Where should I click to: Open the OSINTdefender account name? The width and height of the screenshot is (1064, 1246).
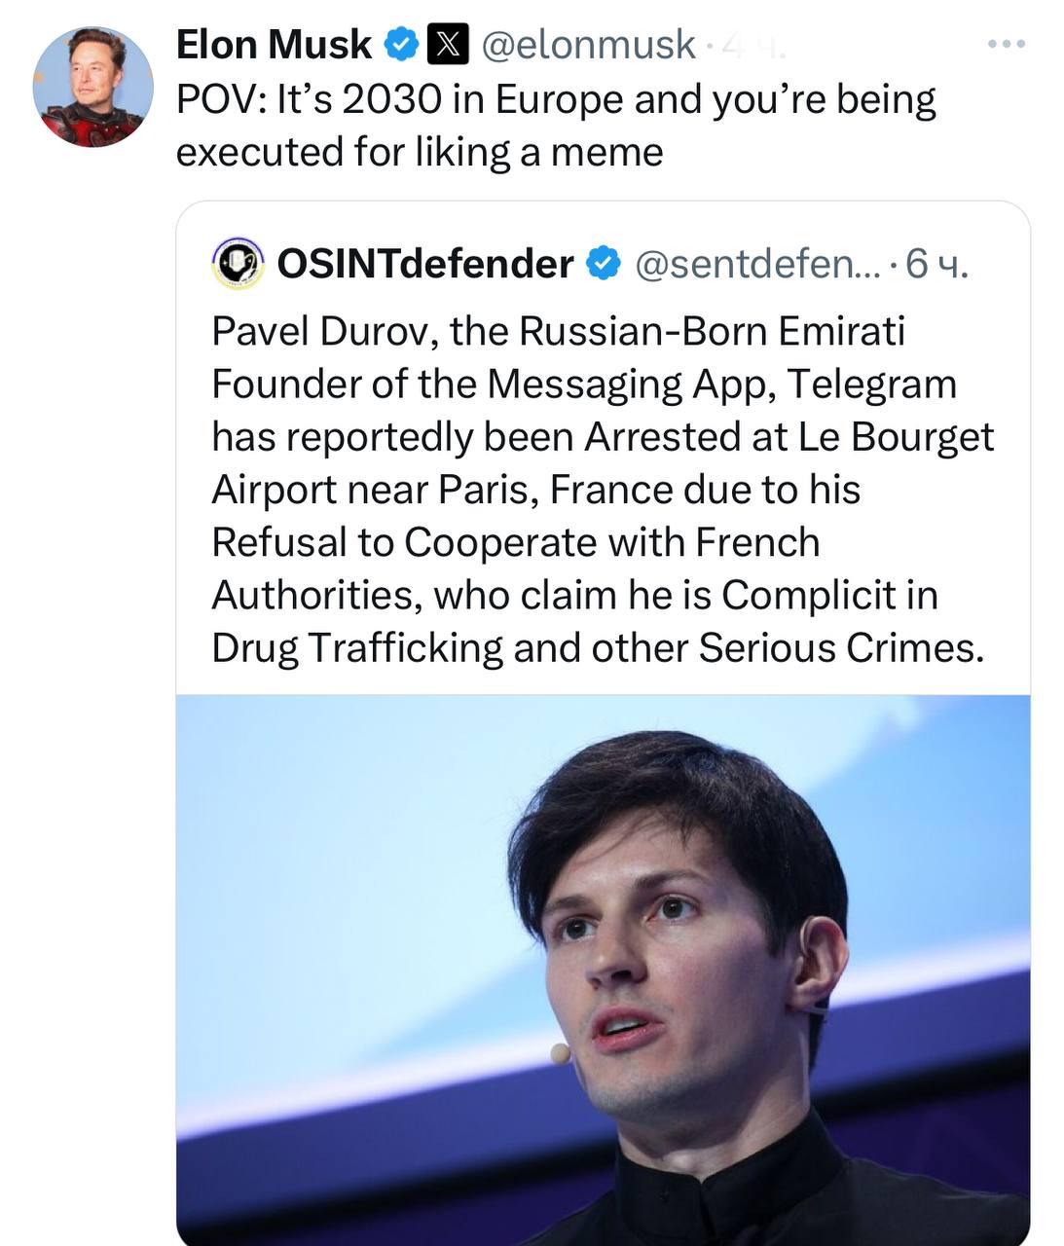point(425,264)
